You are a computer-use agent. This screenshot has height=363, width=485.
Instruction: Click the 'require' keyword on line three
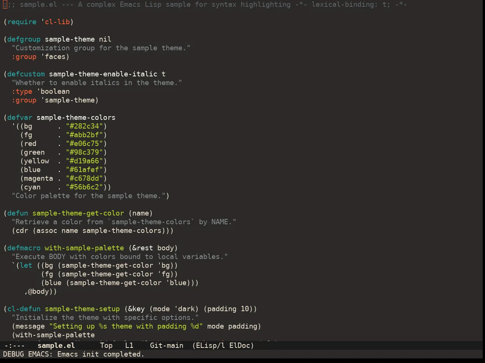(x=22, y=22)
